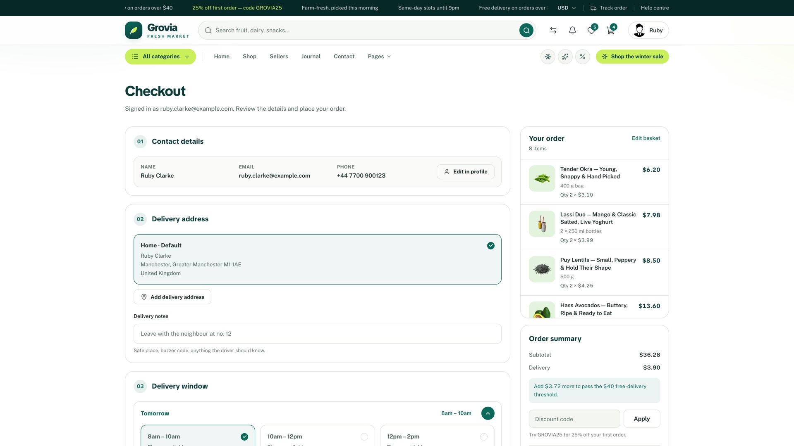Screen dimensions: 794x446
Task: Click the Hass Avocados product title
Action: [594, 309]
